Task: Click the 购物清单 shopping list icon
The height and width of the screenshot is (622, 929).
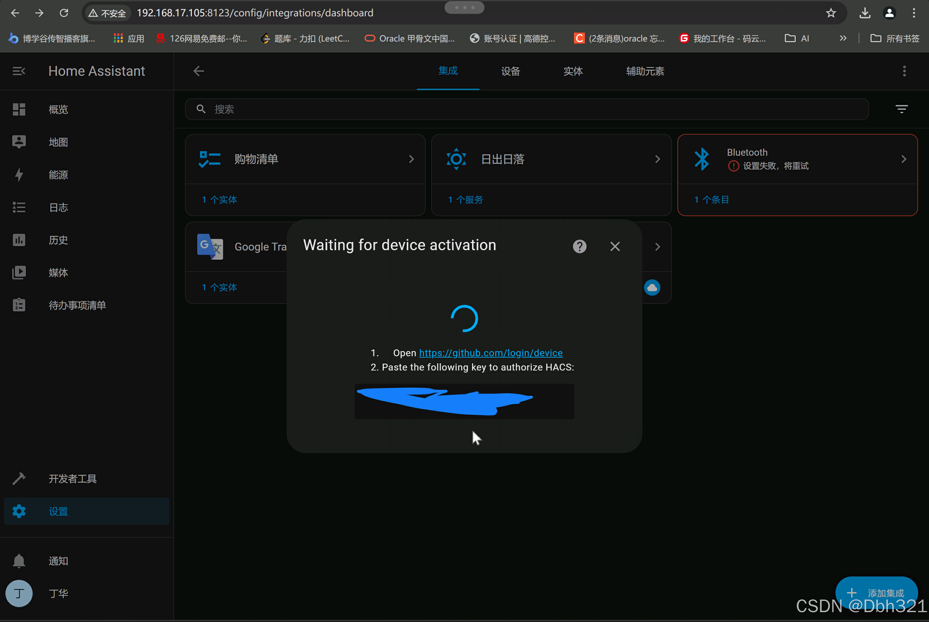Action: tap(209, 159)
